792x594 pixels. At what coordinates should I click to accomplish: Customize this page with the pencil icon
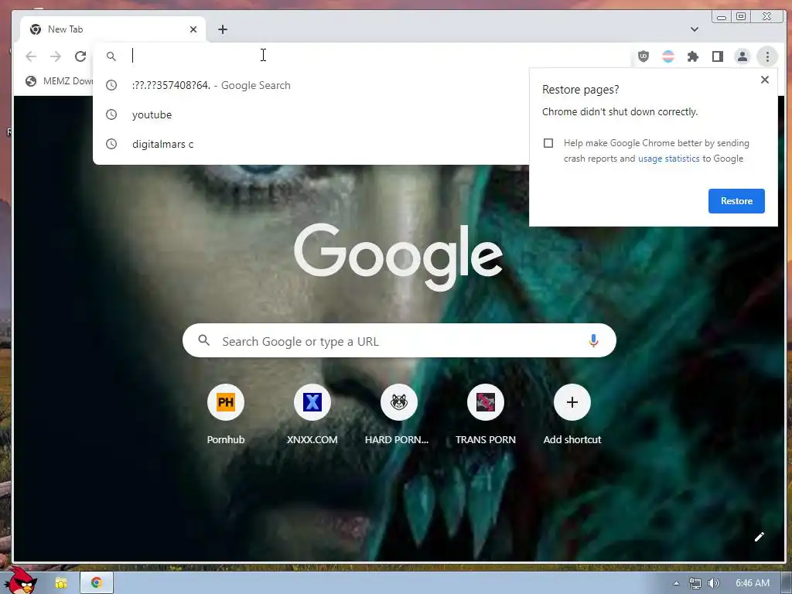point(760,537)
